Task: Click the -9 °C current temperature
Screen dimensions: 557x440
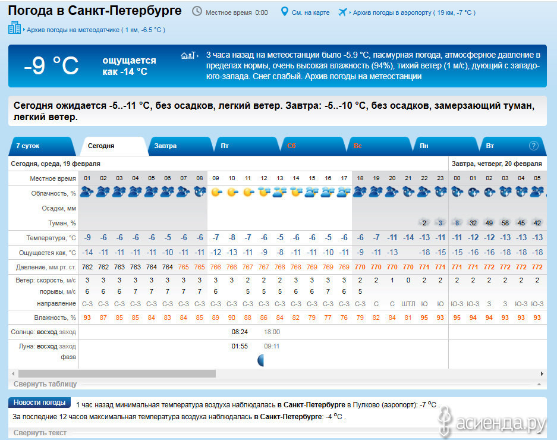Action: pyautogui.click(x=51, y=66)
